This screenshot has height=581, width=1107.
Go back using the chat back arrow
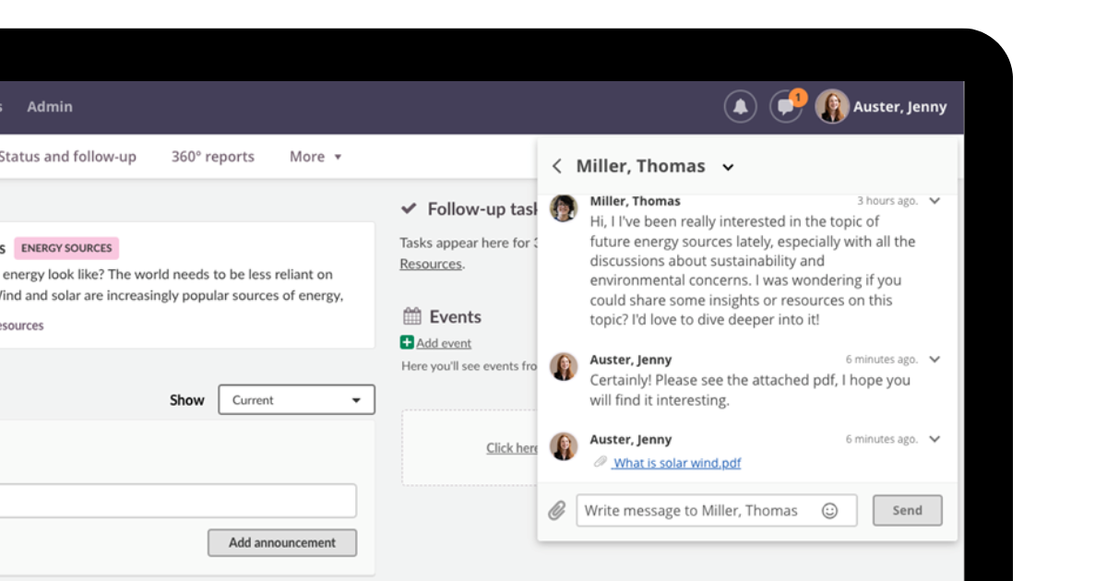click(x=556, y=166)
